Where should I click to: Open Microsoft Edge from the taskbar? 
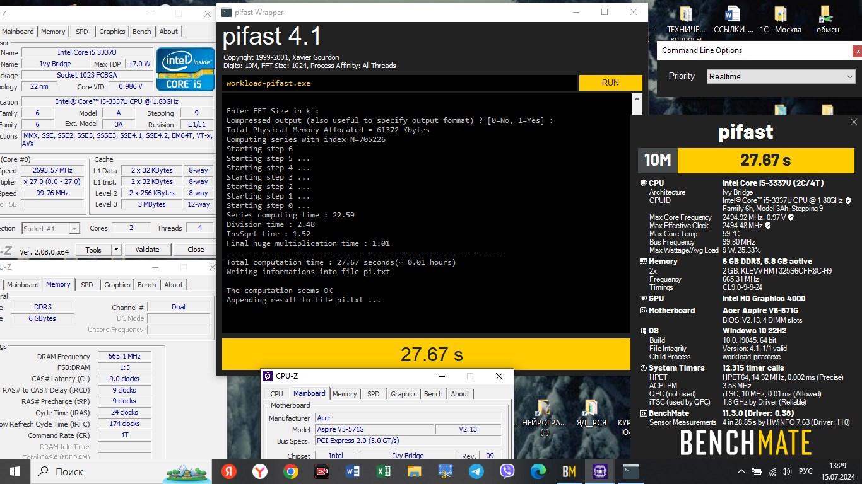(538, 471)
